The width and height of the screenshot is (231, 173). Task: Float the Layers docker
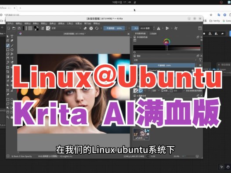[x=198, y=56]
